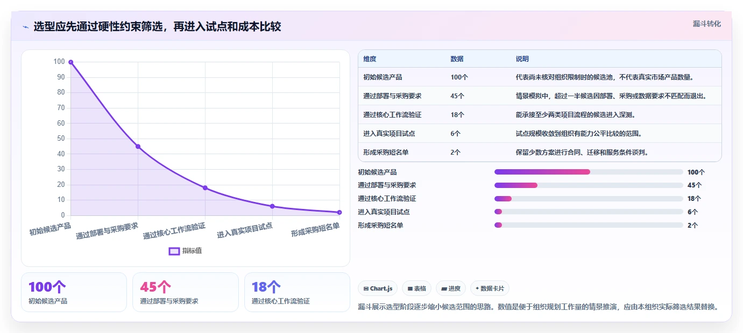Click the Chart.js tag chip
Screen dimensions: 743x333
378,288
